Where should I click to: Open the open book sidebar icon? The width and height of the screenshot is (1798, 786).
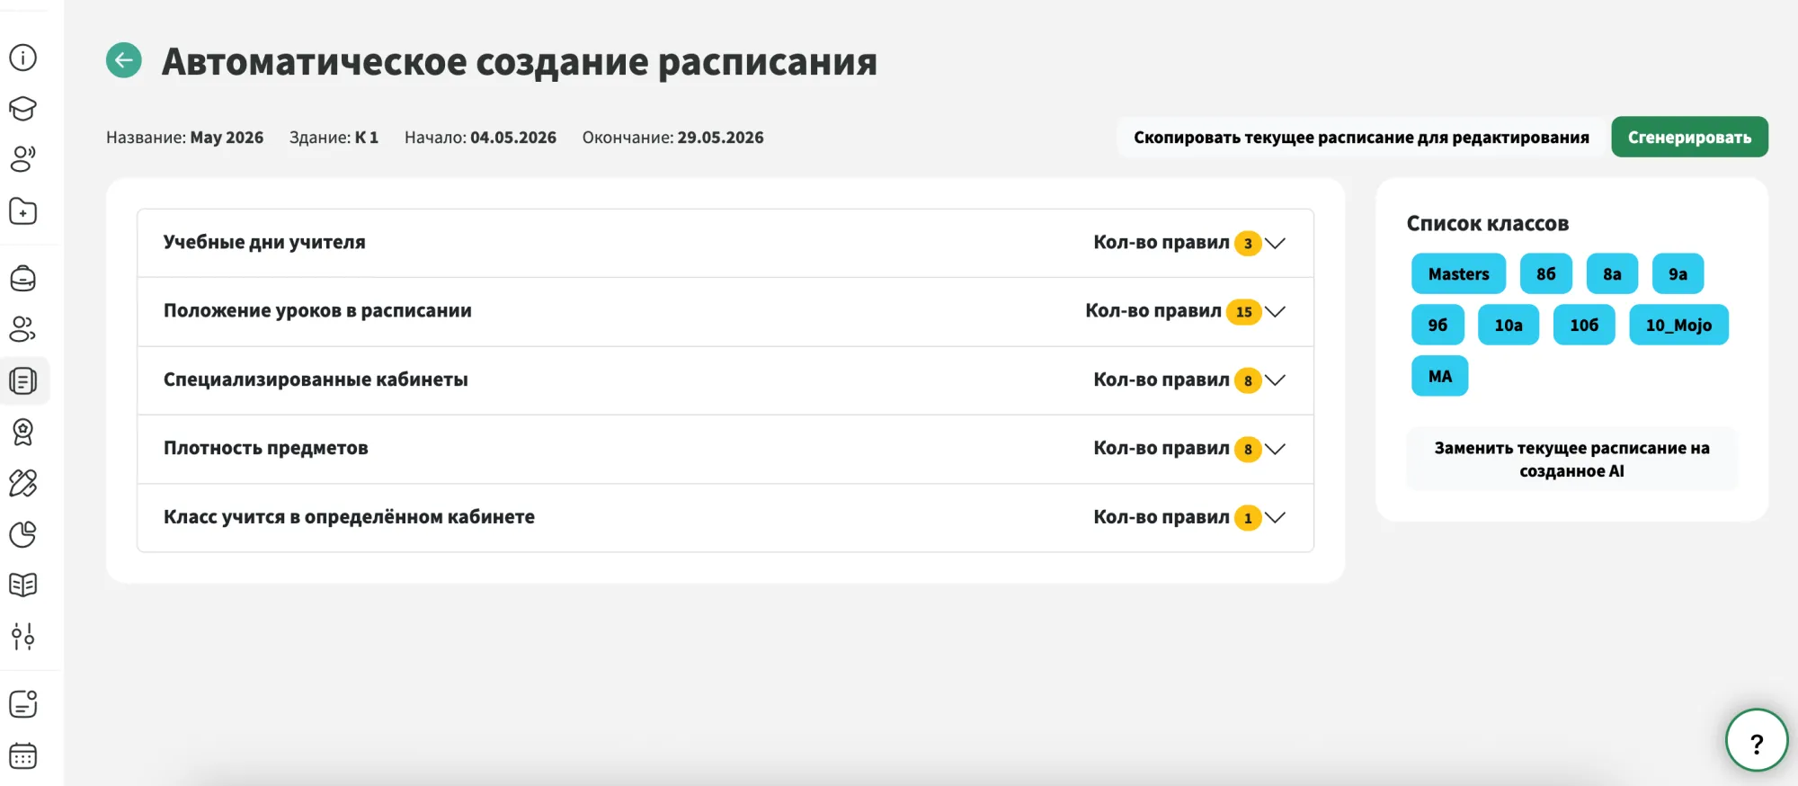[x=22, y=585]
